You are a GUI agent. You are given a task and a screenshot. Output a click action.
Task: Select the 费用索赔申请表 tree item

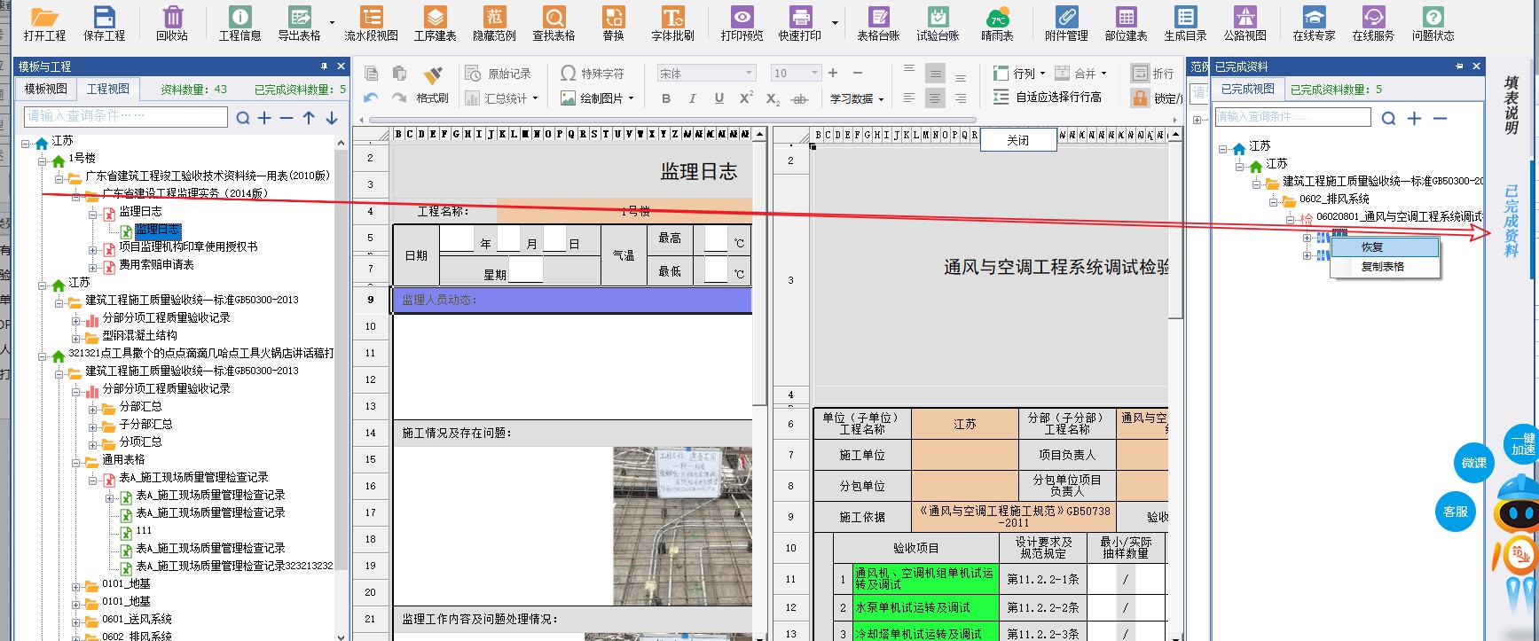[156, 265]
